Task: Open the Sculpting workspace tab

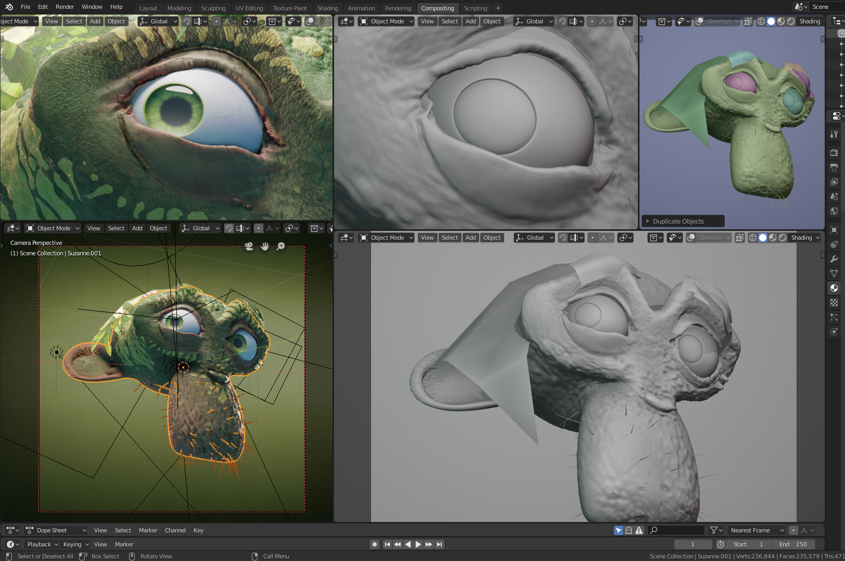Action: coord(213,8)
